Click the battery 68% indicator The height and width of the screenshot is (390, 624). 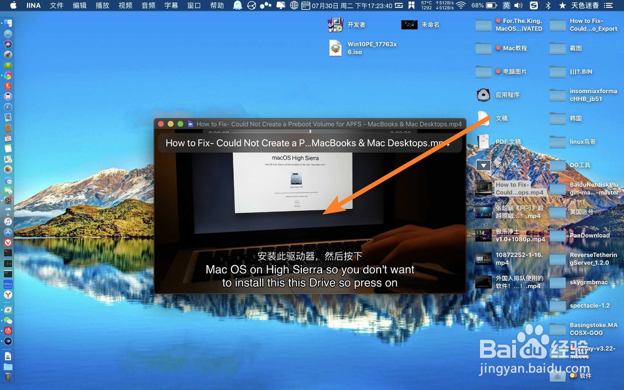(484, 5)
